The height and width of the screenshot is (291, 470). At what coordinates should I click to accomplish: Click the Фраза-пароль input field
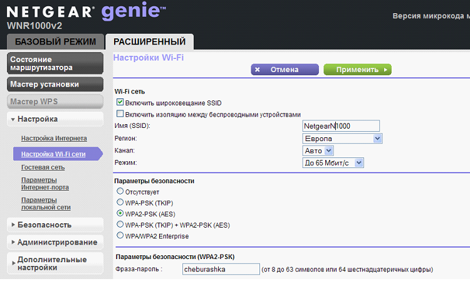click(221, 269)
